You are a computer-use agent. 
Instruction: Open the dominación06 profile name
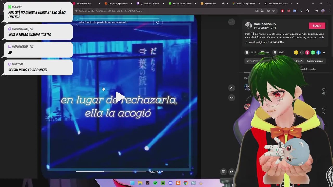click(265, 24)
